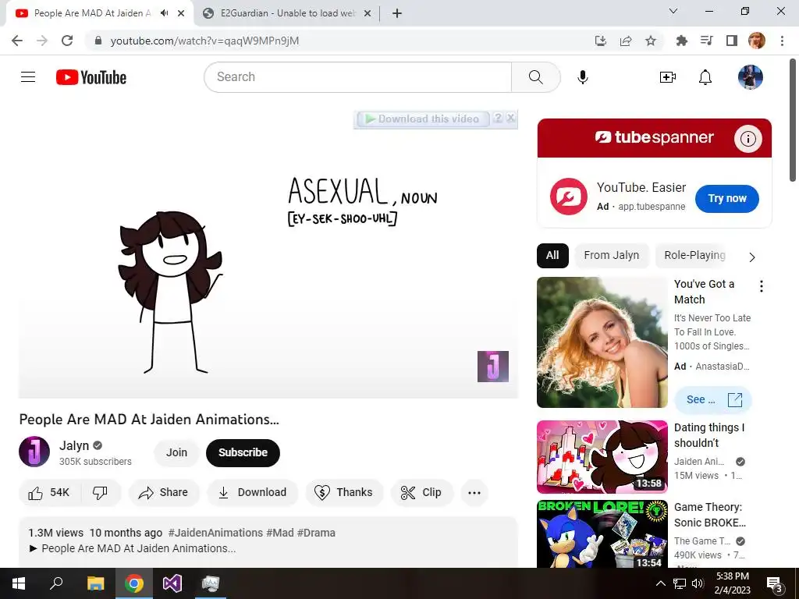The width and height of the screenshot is (799, 599).
Task: Click the Jalyn channel watermark in video
Action: (x=493, y=367)
